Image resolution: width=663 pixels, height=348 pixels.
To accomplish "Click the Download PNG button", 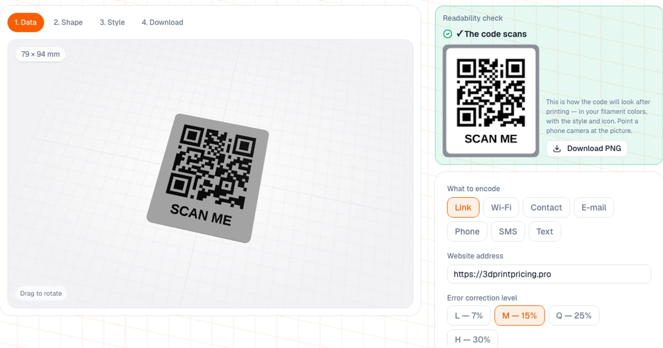I will 587,149.
